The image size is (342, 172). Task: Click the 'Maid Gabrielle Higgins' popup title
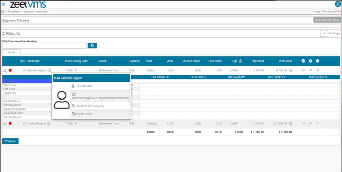(x=68, y=78)
